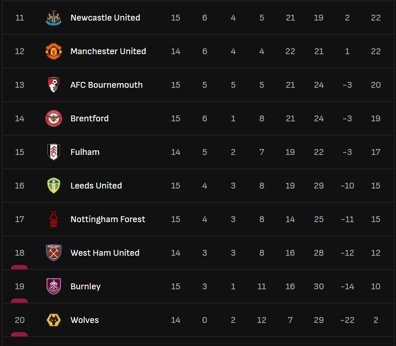The width and height of the screenshot is (396, 346).
Task: Open the Leeds United team link
Action: pos(96,186)
